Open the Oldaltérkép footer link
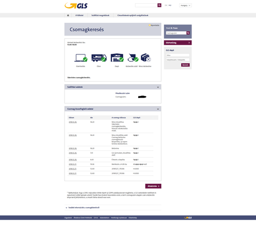 pyautogui.click(x=133, y=218)
